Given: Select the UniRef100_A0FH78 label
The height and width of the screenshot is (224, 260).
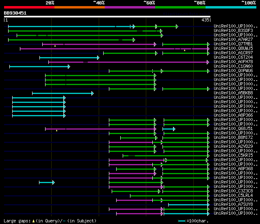Looking at the screenshot, I should tap(233, 62).
